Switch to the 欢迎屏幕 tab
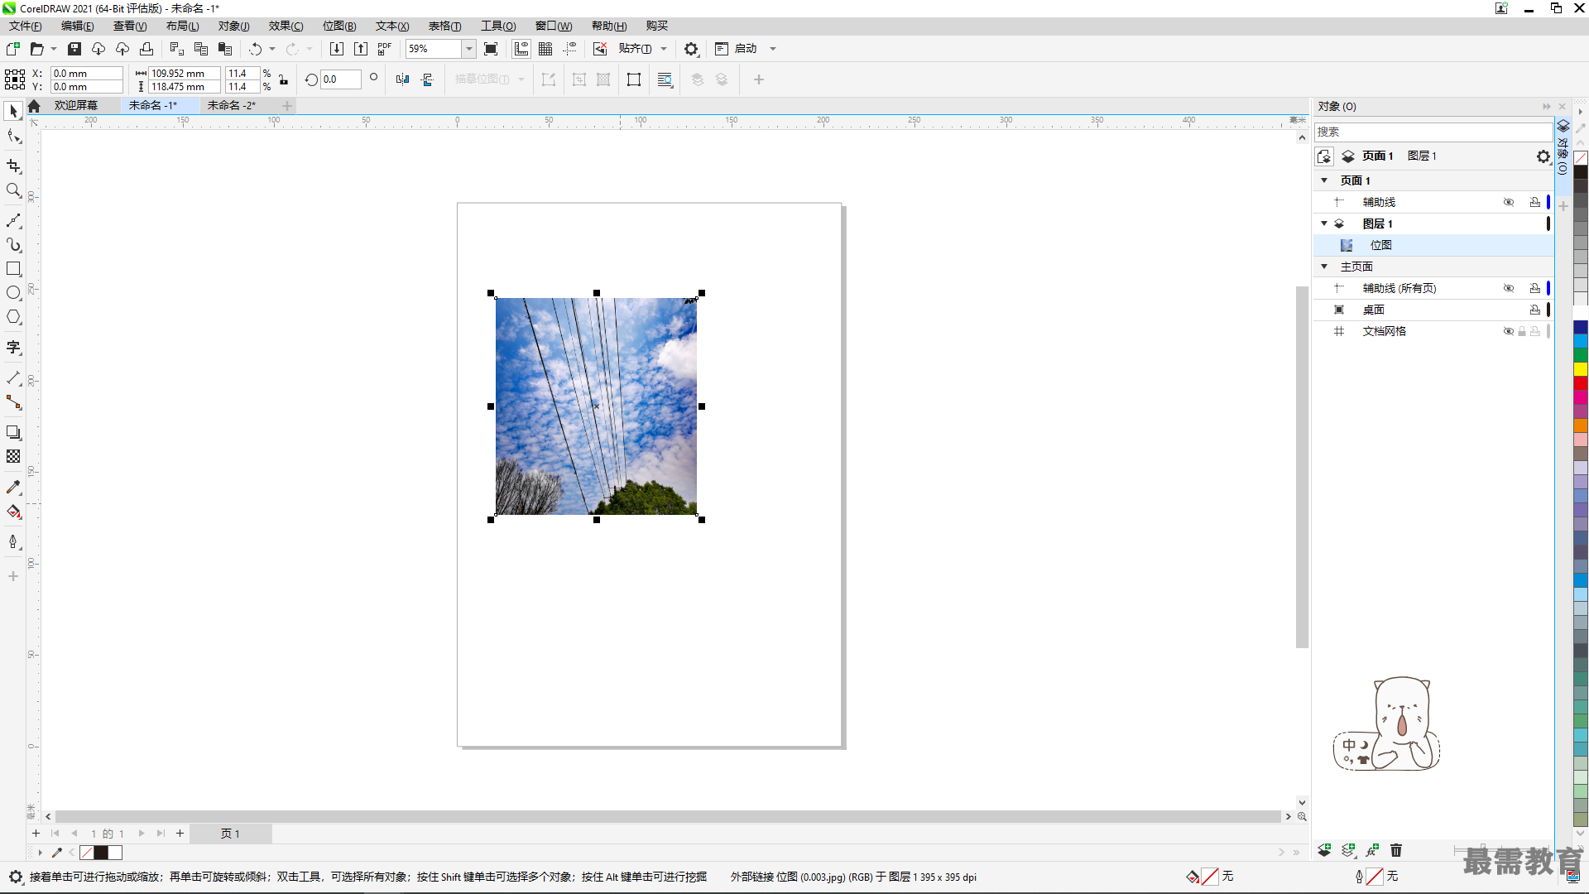1589x894 pixels. point(76,106)
